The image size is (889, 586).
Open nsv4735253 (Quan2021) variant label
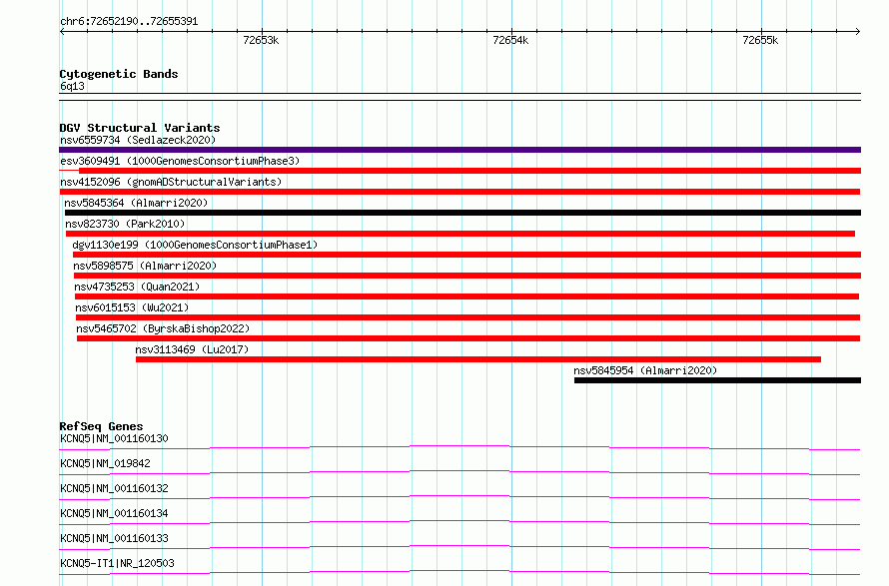pyautogui.click(x=137, y=287)
